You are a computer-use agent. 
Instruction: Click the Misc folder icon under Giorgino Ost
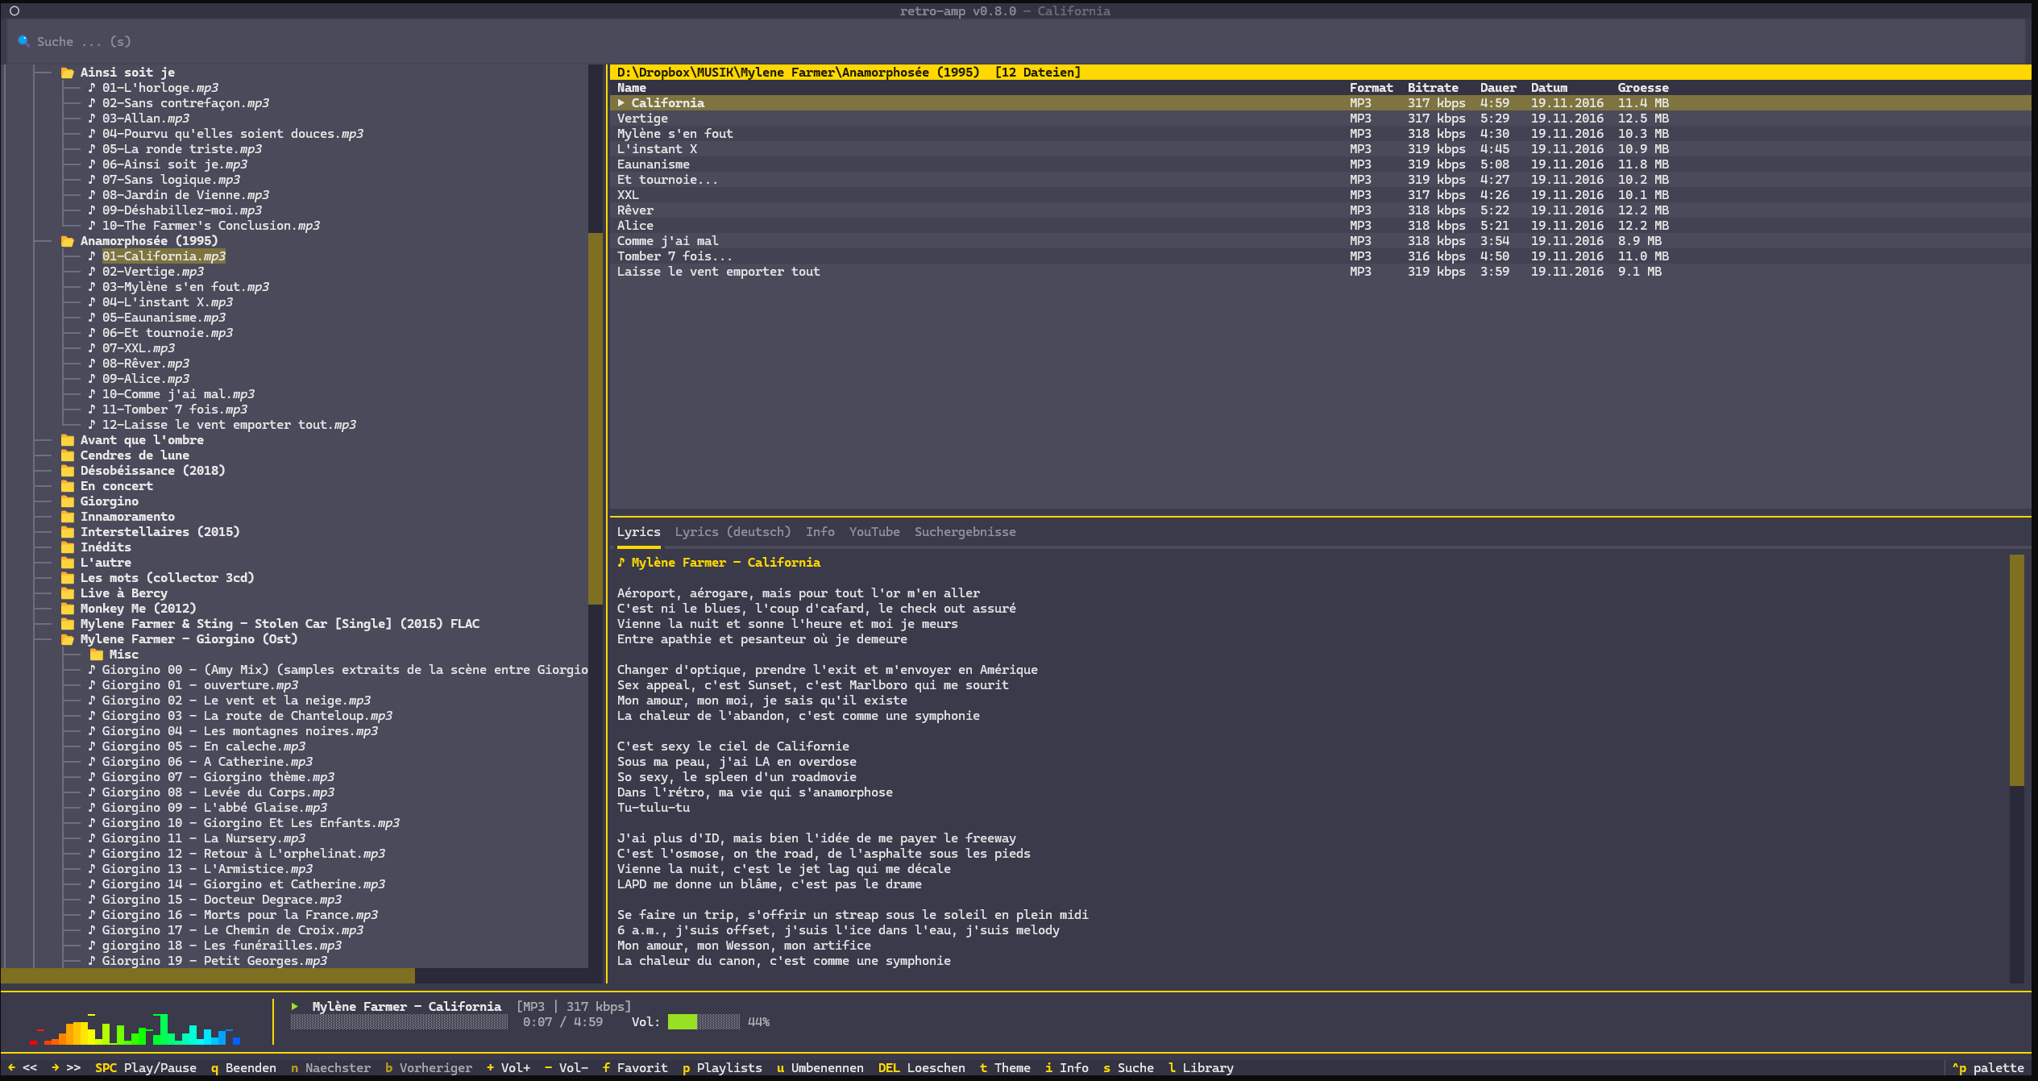[x=97, y=654]
